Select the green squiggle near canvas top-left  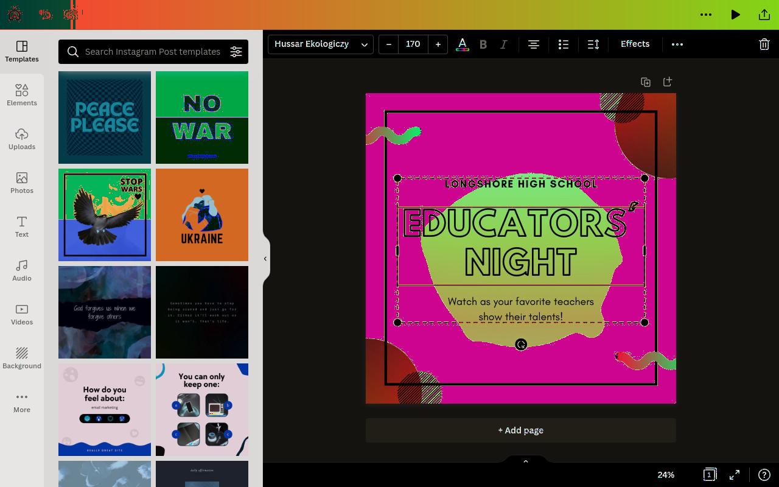pos(393,135)
